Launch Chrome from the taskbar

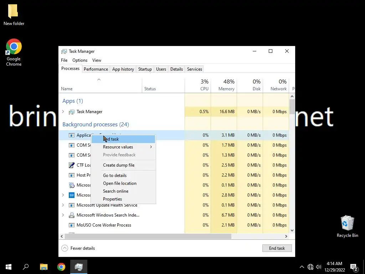(61, 267)
